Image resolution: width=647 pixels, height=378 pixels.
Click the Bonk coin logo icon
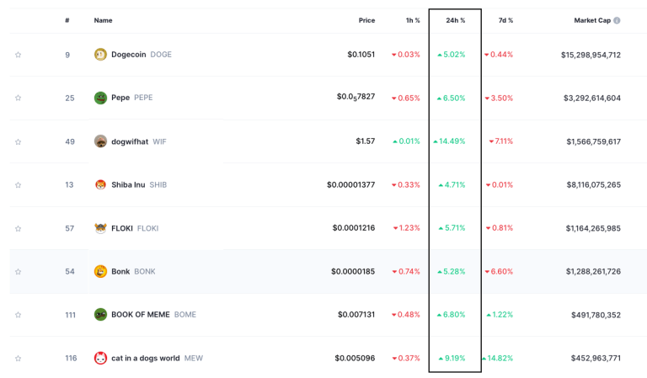100,271
